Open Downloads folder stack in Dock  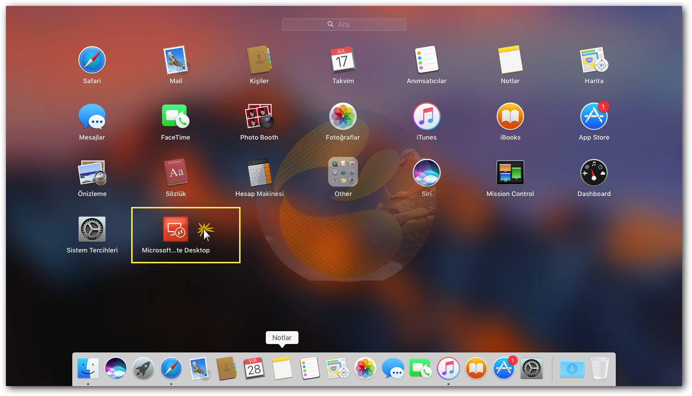pyautogui.click(x=572, y=369)
